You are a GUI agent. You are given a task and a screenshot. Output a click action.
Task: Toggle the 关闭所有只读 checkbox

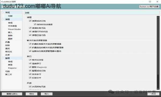coord(30,86)
